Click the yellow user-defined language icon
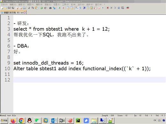166x124 pixels. click(88, 8)
